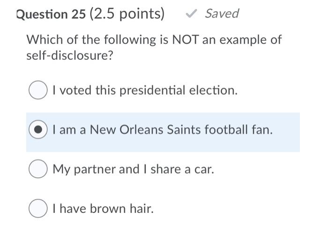Click the word "NOT" in the question prompt
Image resolution: width=328 pixels, height=239 pixels.
coord(186,40)
